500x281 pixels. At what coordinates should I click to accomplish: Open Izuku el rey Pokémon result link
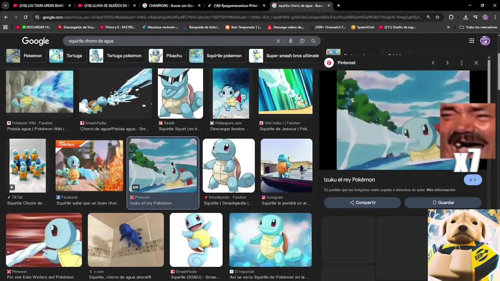(151, 203)
